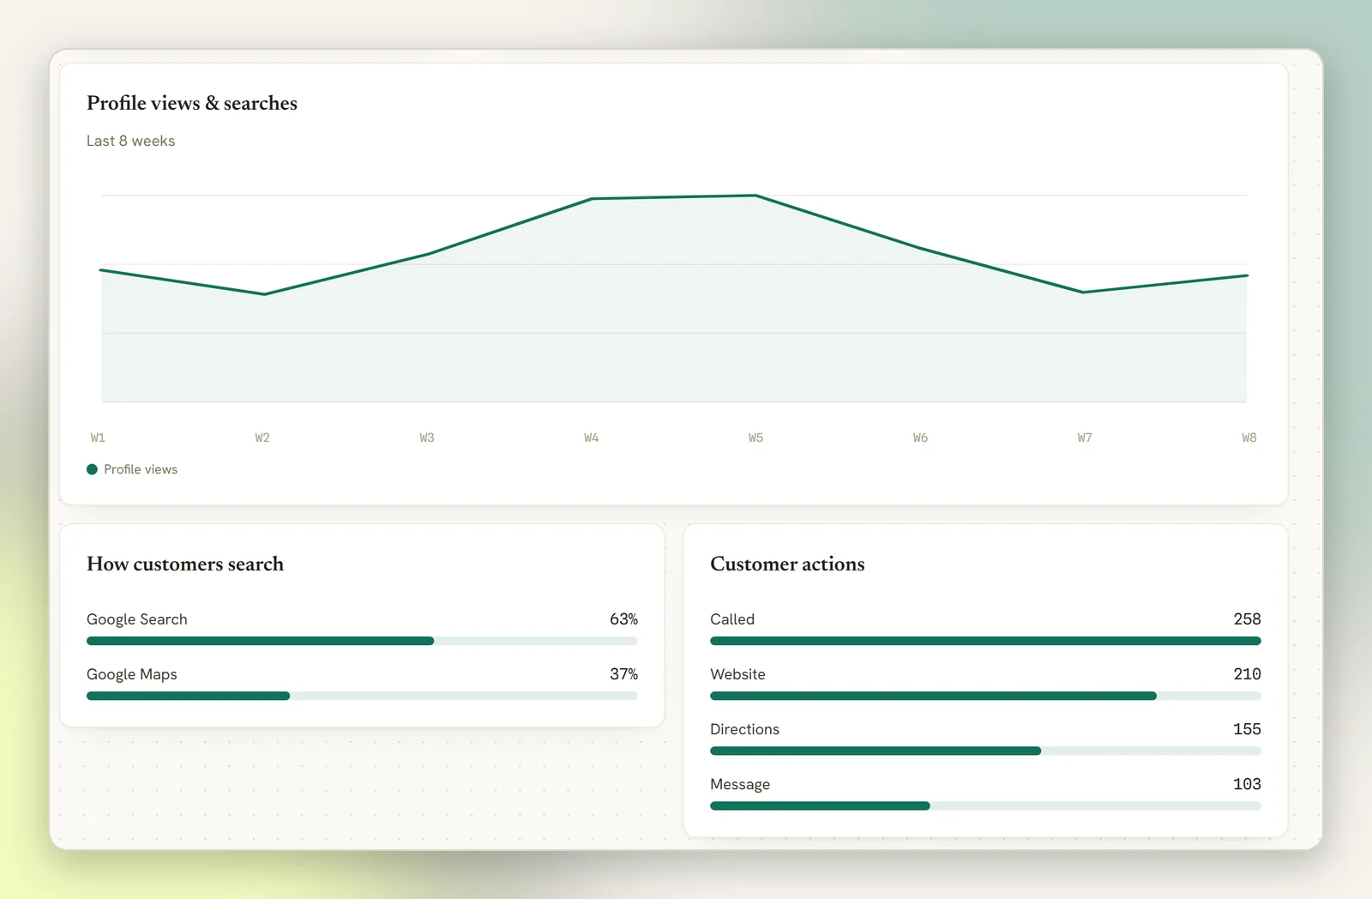The height and width of the screenshot is (899, 1372).
Task: Click the Message progress bar
Action: pyautogui.click(x=985, y=805)
